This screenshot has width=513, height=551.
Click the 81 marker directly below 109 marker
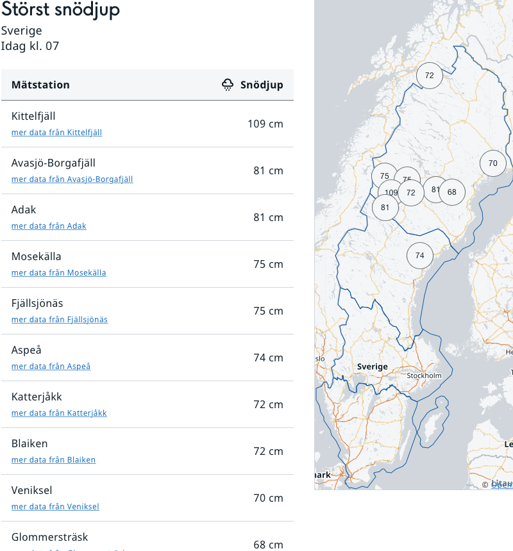pos(385,208)
